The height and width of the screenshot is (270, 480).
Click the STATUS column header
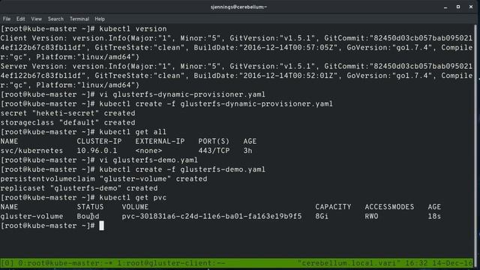pyautogui.click(x=90, y=207)
